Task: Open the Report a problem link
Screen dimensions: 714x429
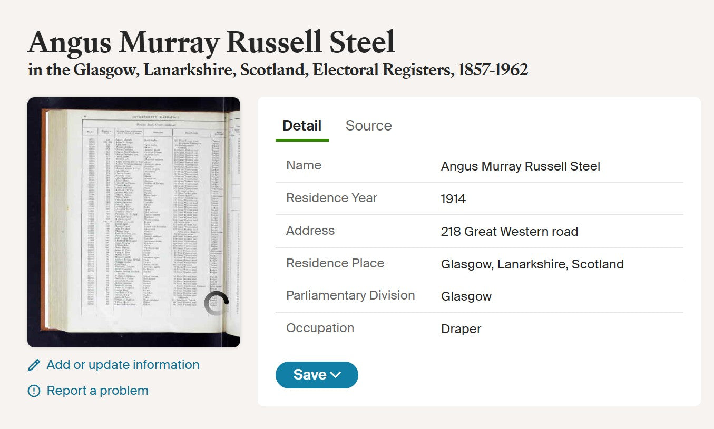Action: [97, 391]
